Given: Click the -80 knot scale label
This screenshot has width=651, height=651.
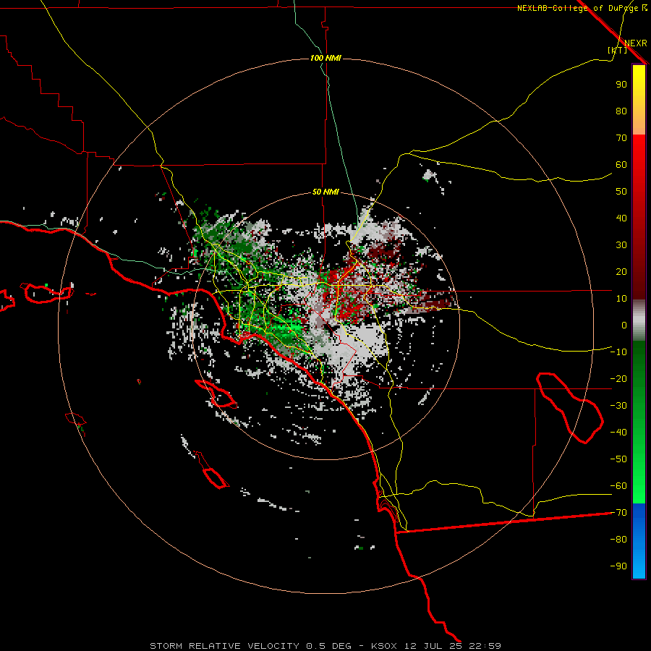Looking at the screenshot, I should coord(618,540).
